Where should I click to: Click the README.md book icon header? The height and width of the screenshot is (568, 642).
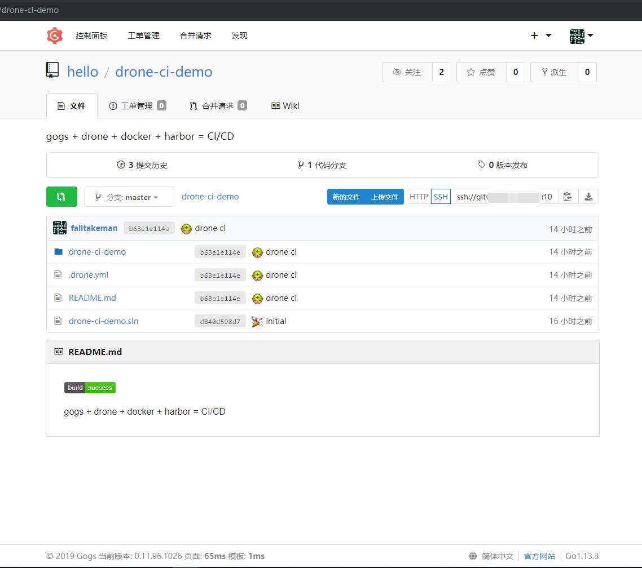pos(59,352)
